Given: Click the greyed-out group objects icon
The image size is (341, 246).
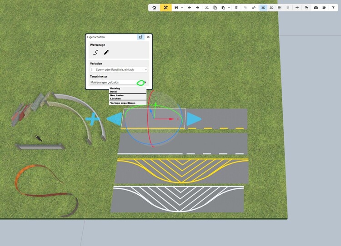Looking at the screenshot, I should coord(246,8).
